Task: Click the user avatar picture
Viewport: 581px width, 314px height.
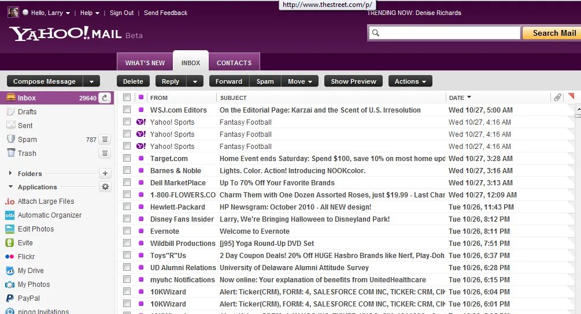Action: click(x=13, y=13)
